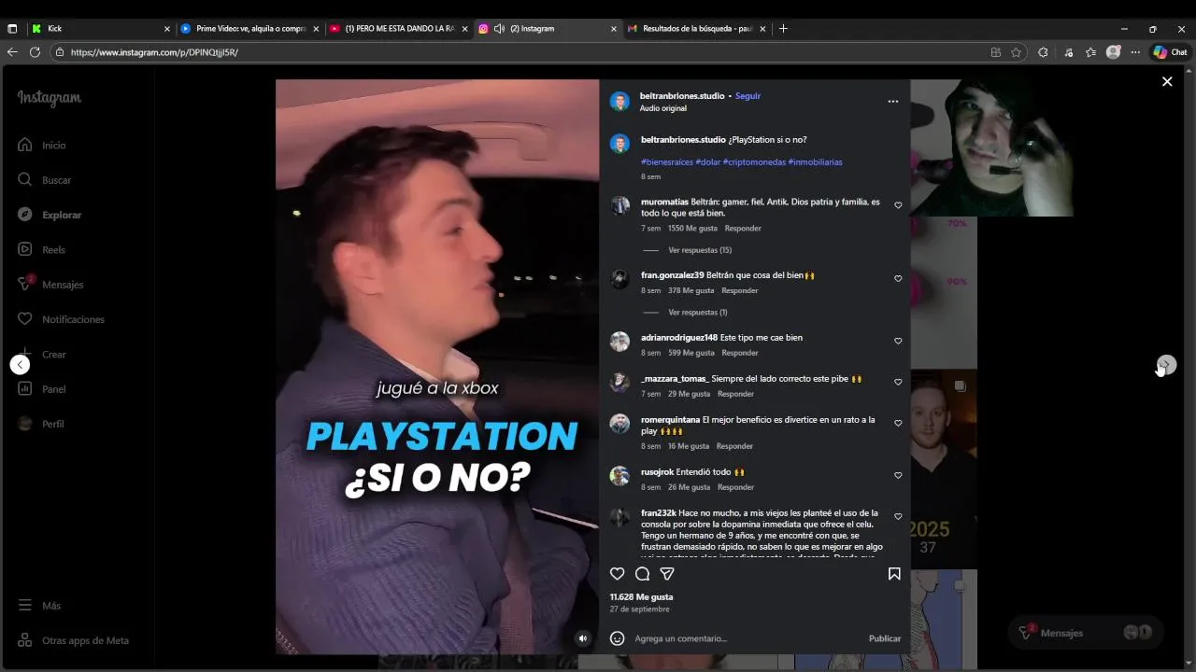This screenshot has height=672, width=1196.
Task: Like fran.gonzalez39 comment
Action: point(898,278)
